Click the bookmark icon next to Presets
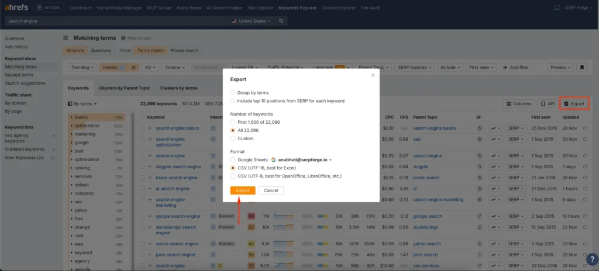 point(582,67)
